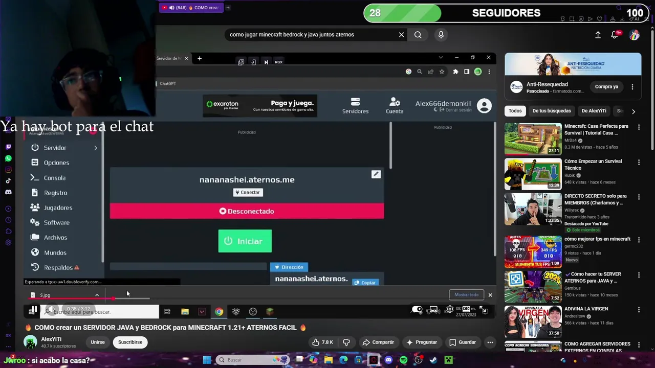Open Spotify from the Windows taskbar
The image size is (655, 368).
(404, 360)
